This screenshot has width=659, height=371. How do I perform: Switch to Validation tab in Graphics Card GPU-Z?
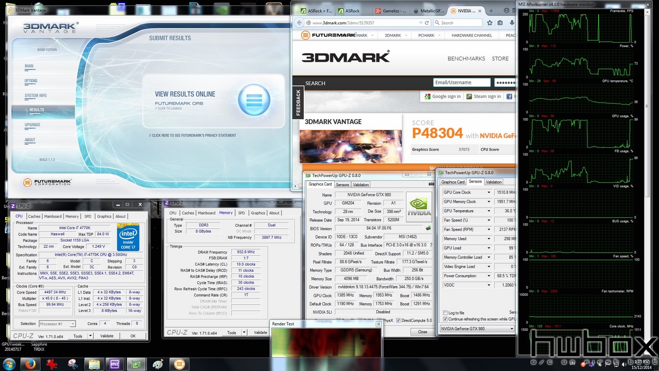361,184
